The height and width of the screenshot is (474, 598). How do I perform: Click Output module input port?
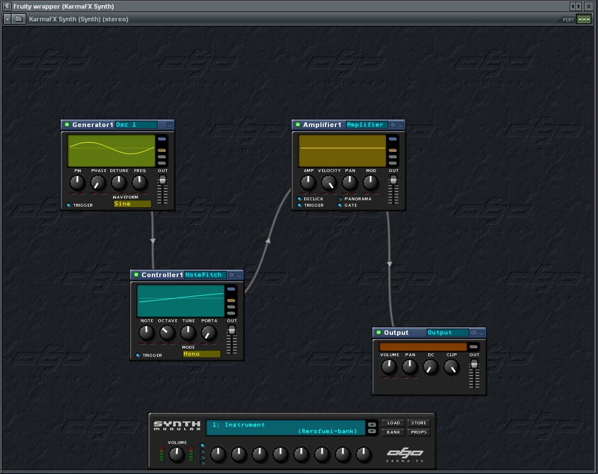[473, 346]
